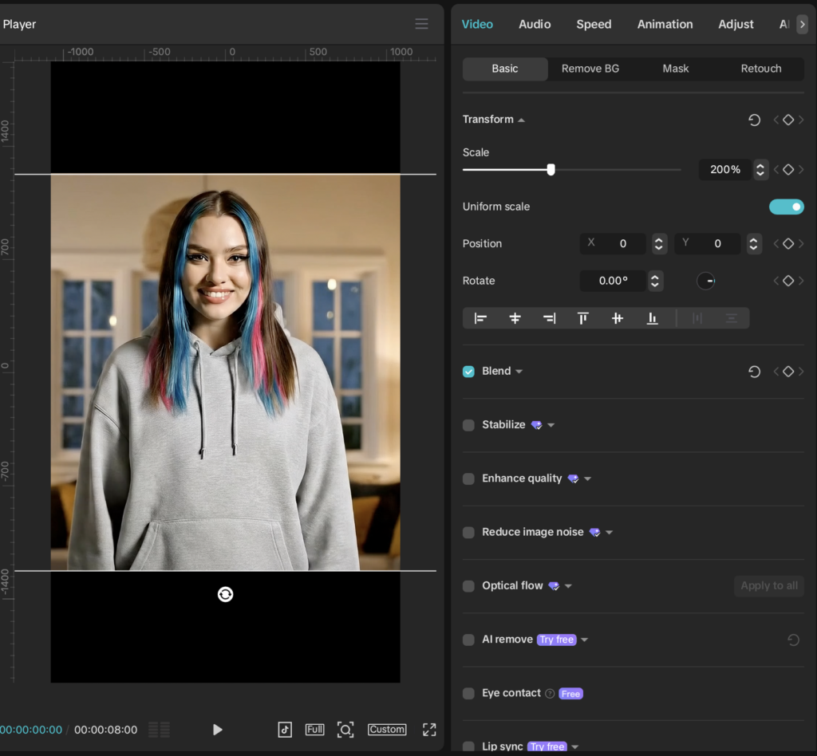Viewport: 817px width, 756px height.
Task: Open the Remove BG sub-tab
Action: pyautogui.click(x=590, y=69)
